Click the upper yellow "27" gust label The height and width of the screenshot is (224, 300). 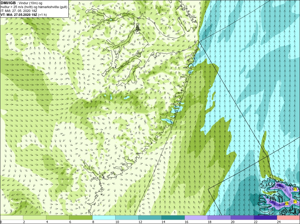click(295, 189)
